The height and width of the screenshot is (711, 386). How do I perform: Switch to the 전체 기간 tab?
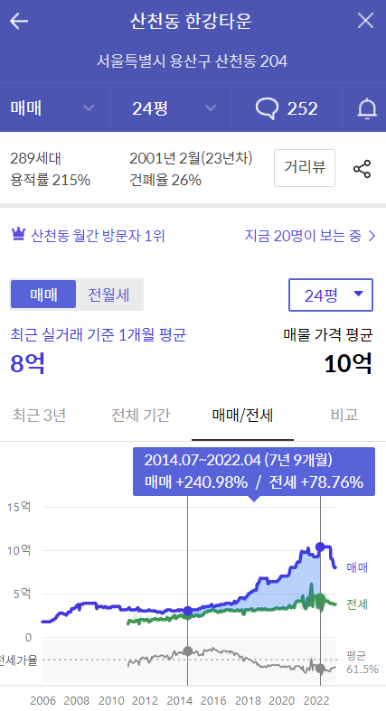click(x=141, y=415)
